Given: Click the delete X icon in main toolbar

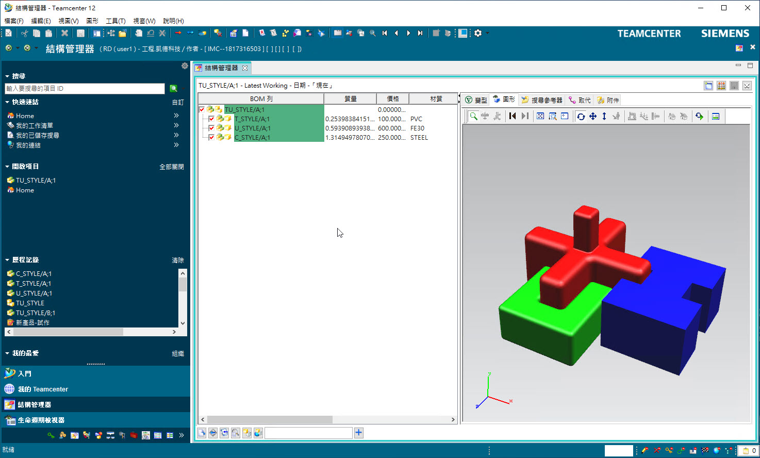Looking at the screenshot, I should click(64, 33).
